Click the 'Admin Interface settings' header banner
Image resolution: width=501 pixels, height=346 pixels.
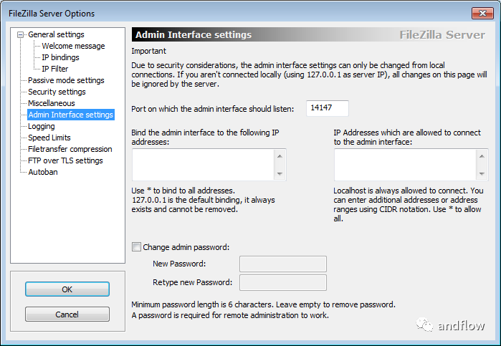tap(310, 34)
